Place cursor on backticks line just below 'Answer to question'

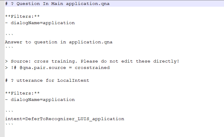pos(9,48)
